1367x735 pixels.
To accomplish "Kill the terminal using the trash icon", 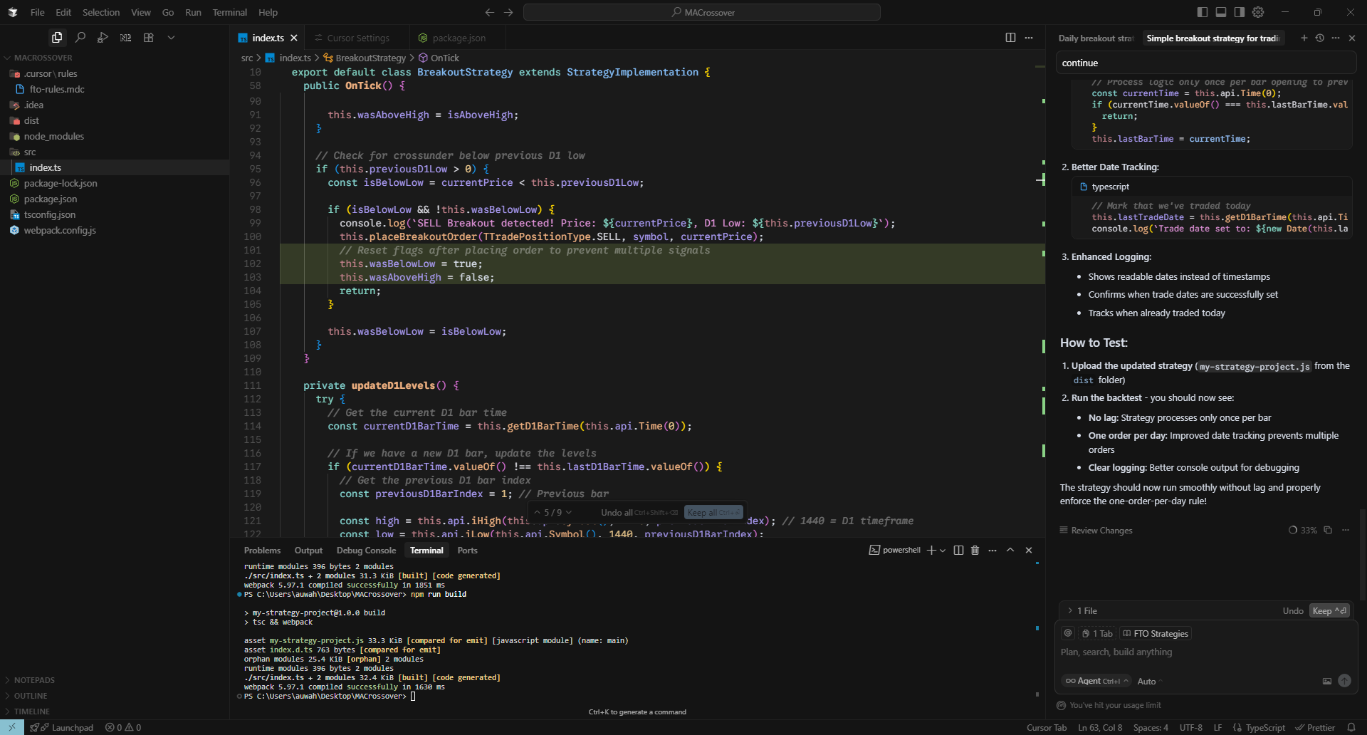I will (x=975, y=551).
